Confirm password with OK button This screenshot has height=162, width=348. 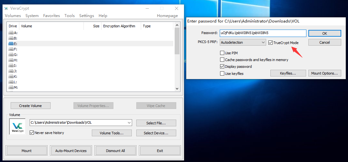click(x=325, y=33)
